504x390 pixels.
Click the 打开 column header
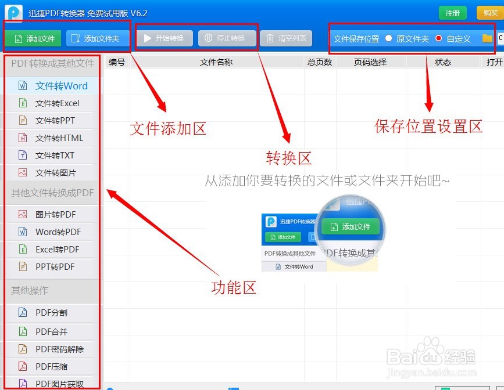click(493, 62)
